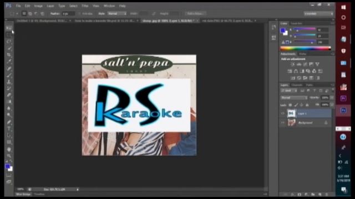Click the Intersect with selection icon

[x=42, y=14]
